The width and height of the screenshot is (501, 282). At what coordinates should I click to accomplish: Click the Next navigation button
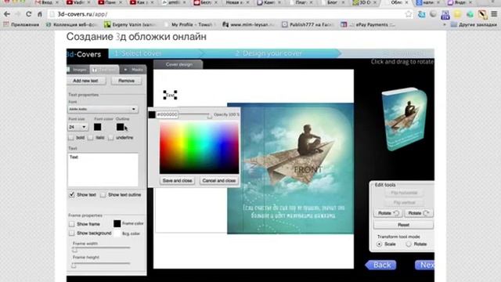tap(424, 265)
